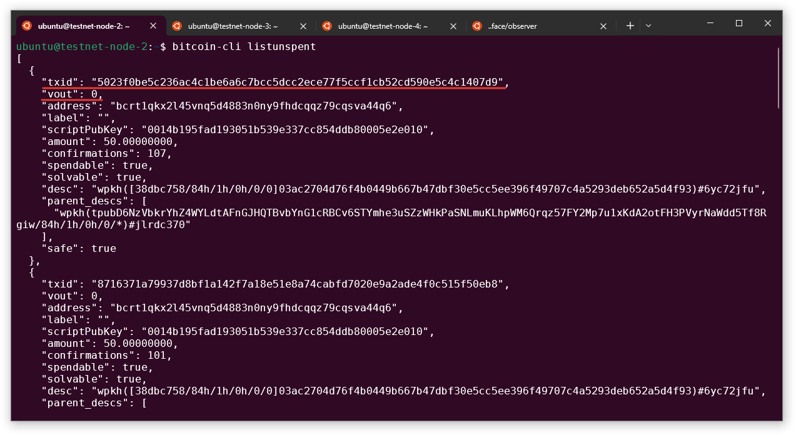Click the Ubuntu icon on ..face/observer tab

[x=477, y=26]
